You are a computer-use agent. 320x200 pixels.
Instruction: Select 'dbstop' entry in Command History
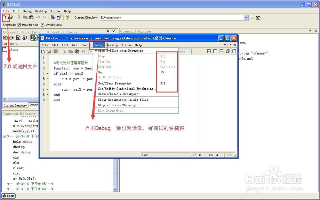pos(19,147)
